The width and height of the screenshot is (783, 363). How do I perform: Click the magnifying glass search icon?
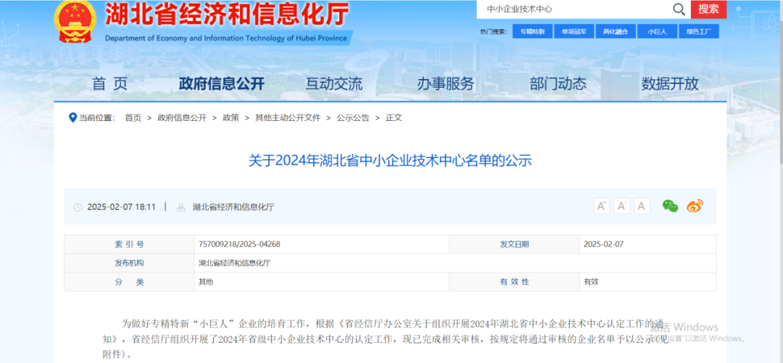coord(679,9)
